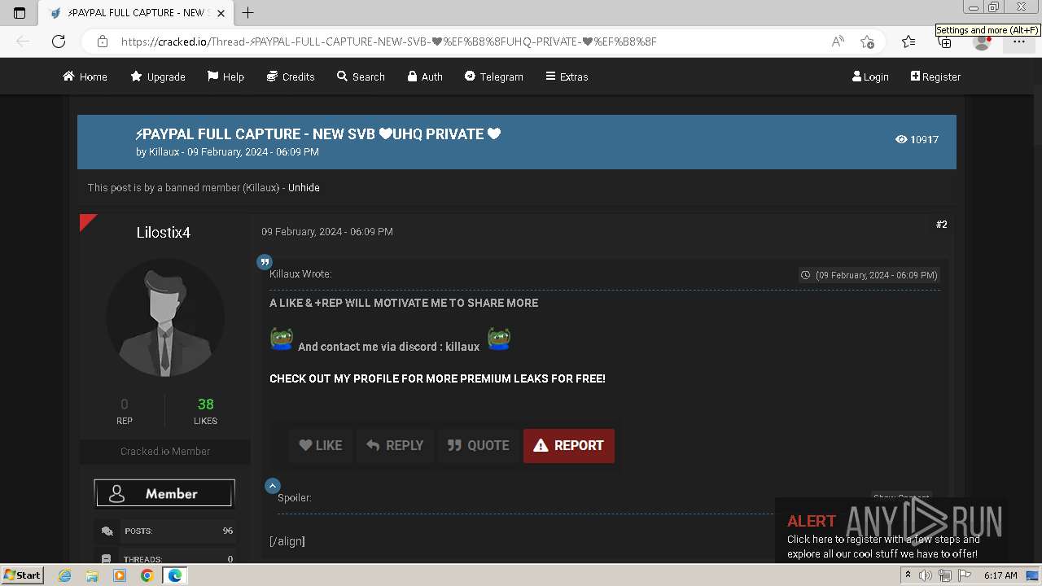Open a new browser tab

coord(248,12)
